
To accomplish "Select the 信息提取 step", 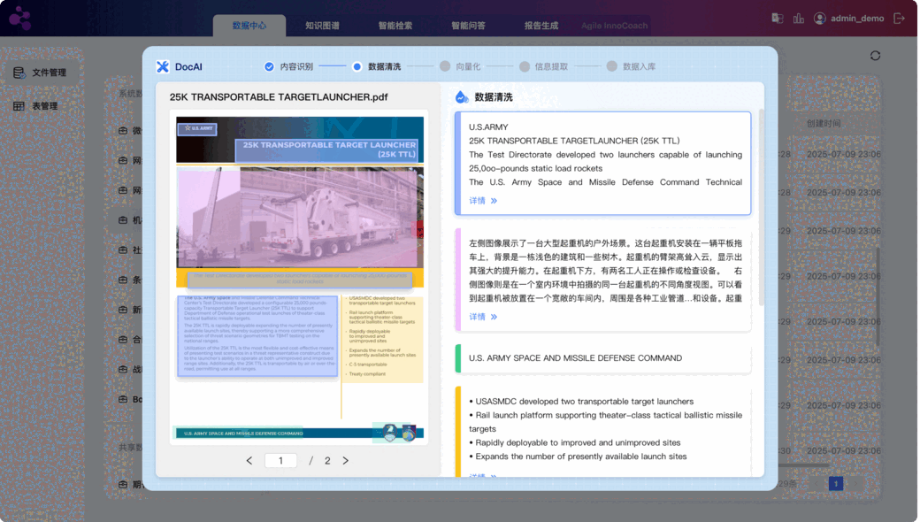I will pos(544,67).
